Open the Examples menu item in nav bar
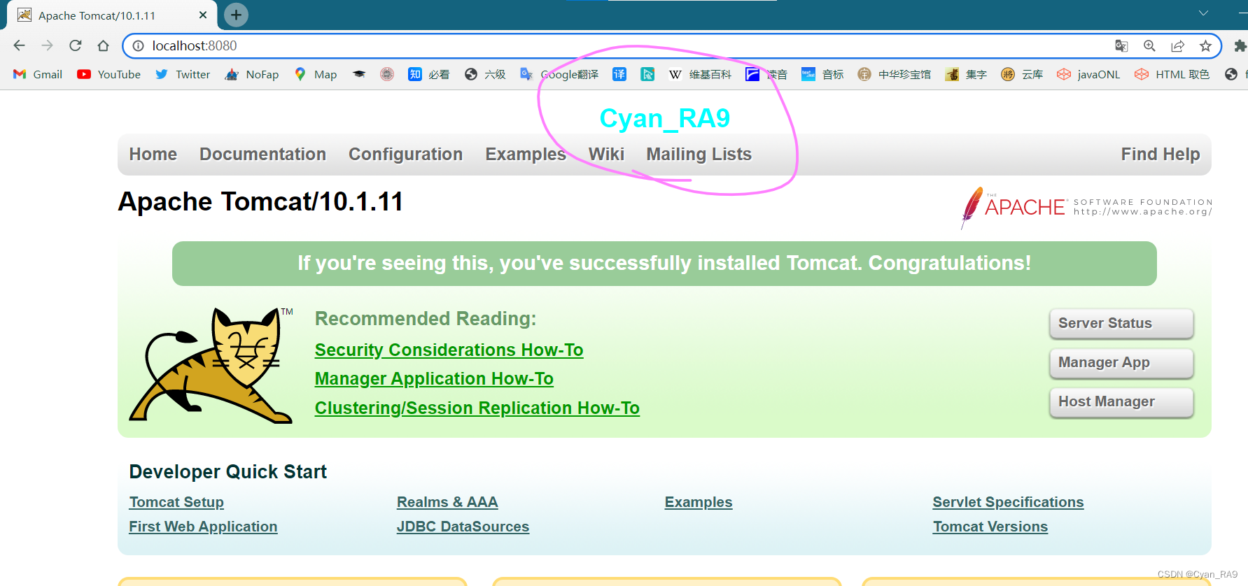Image resolution: width=1248 pixels, height=586 pixels. (x=526, y=155)
